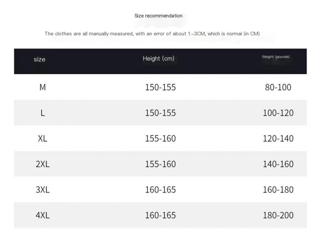Click the M size label

coord(42,87)
